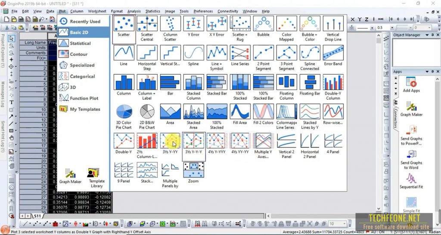Open the Sequential Fit app
Image resolution: width=441 pixels, height=235 pixels.
click(x=411, y=181)
